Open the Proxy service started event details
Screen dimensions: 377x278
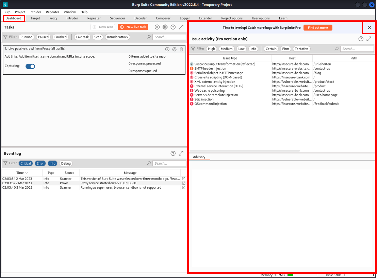point(184,183)
